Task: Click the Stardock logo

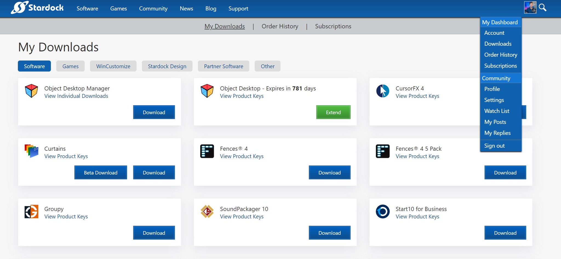Action: tap(37, 8)
